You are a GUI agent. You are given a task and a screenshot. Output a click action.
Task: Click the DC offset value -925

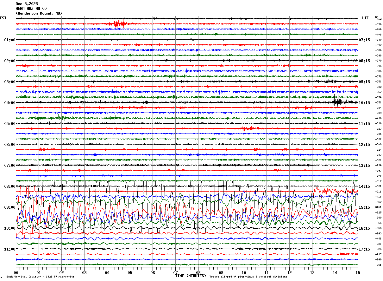379,212
